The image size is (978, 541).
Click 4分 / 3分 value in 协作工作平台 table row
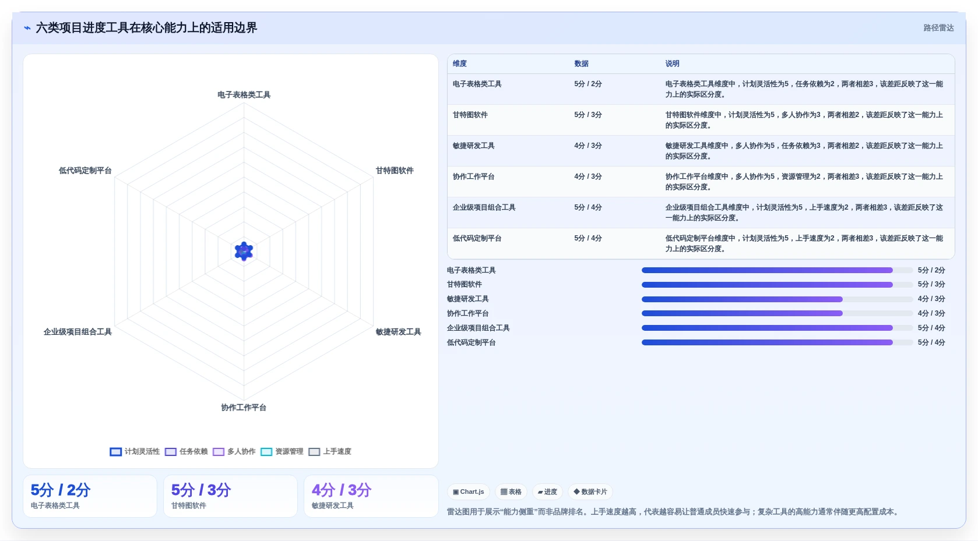587,176
